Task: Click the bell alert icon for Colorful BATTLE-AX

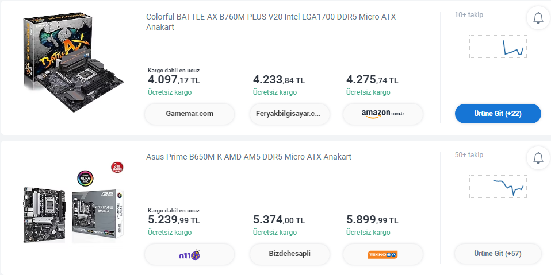Action: coord(538,18)
